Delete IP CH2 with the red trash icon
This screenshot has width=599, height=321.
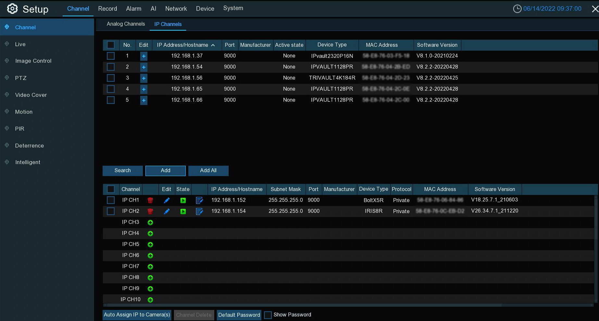[x=150, y=212]
